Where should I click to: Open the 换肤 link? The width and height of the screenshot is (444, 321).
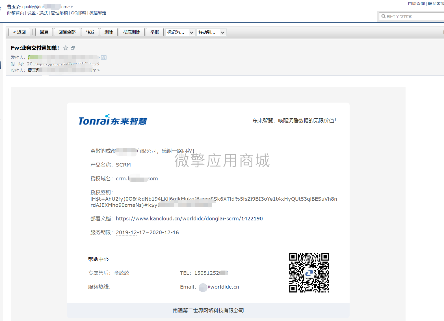(44, 13)
